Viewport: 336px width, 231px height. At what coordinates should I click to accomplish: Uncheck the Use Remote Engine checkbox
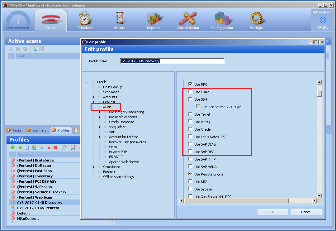pos(190,174)
